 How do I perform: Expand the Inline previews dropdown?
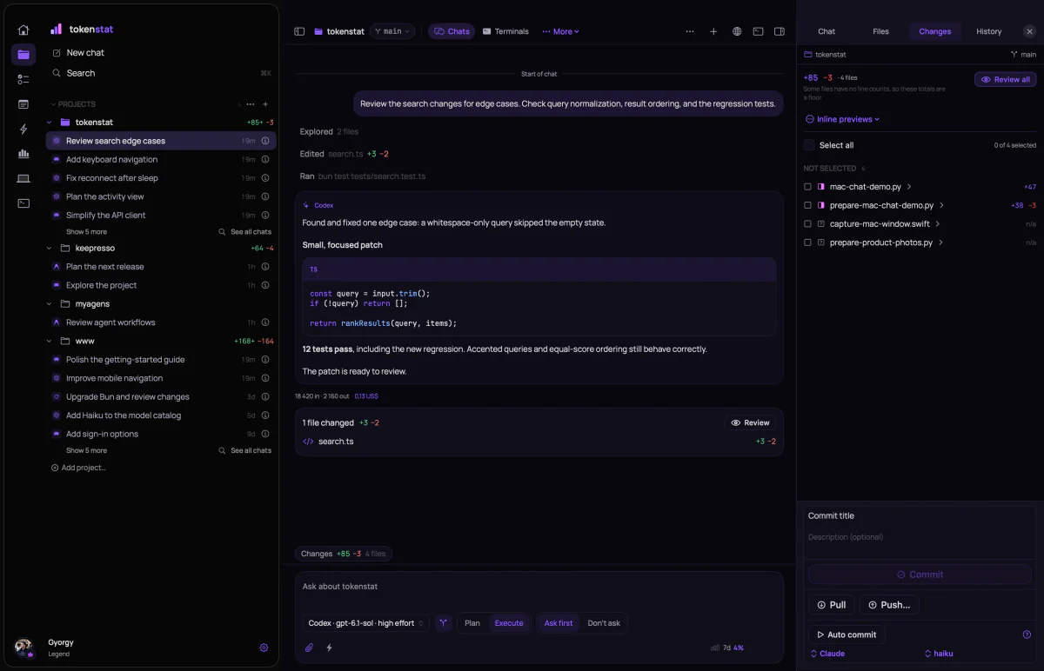[x=842, y=119]
